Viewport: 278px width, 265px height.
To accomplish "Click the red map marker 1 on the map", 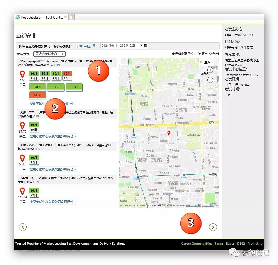I will click(169, 133).
